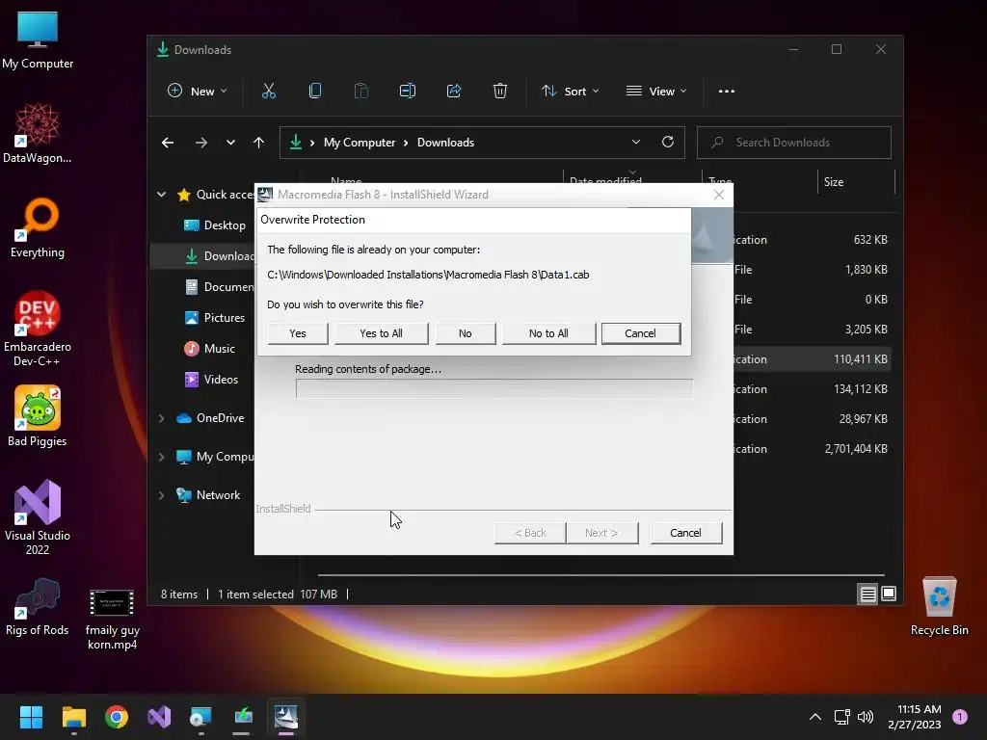Open recent locations chevron dropdown
Screen dimensions: 987x740
(231, 143)
